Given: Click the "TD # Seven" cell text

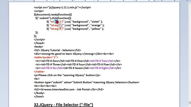Looking at the screenshot, I should pos(76,68).
